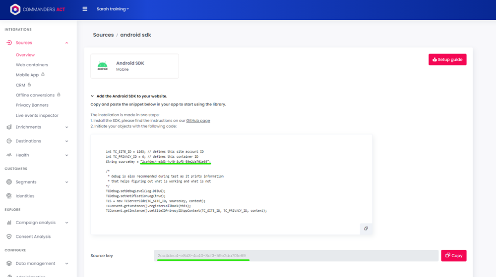Open the Sarah training account dropdown
This screenshot has height=277, width=496.
tap(113, 9)
